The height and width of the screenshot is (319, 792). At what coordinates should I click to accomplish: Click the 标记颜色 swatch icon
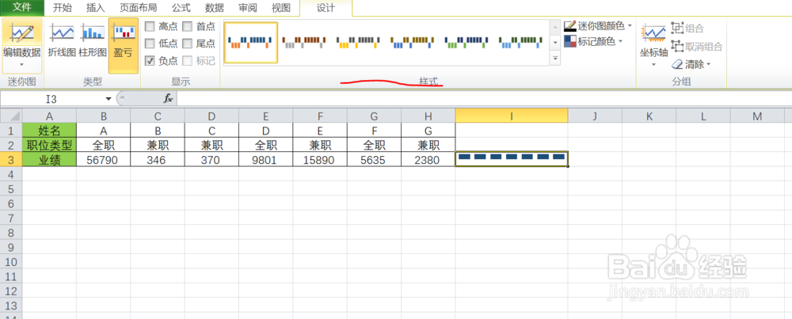569,41
